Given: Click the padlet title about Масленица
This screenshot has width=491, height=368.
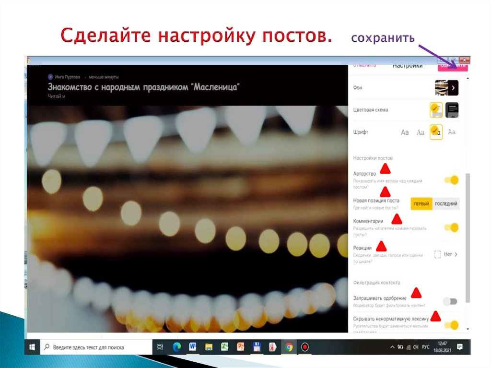Looking at the screenshot, I should [x=143, y=87].
